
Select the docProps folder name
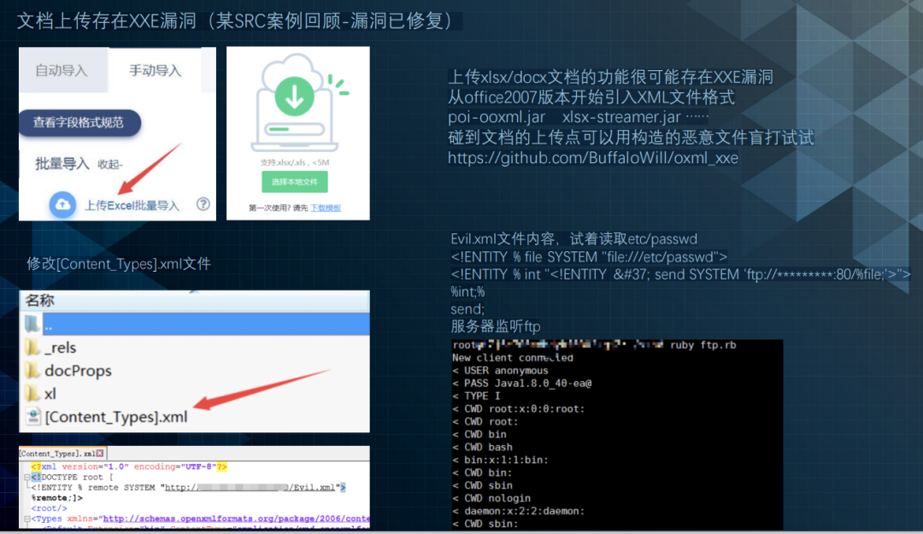[78, 370]
